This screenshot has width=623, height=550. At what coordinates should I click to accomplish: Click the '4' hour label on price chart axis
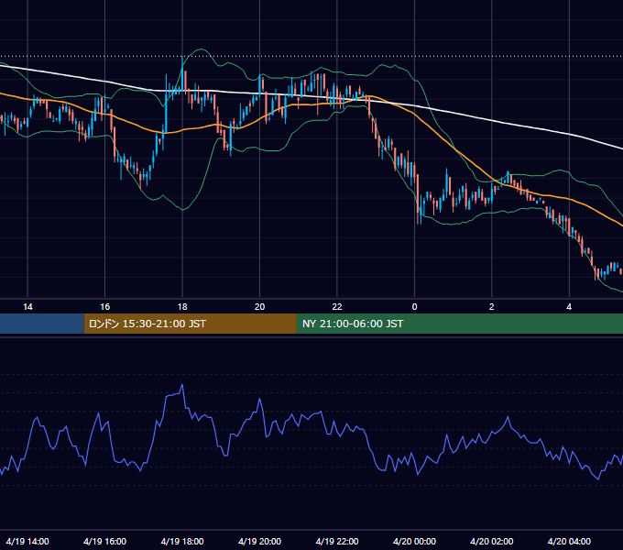[x=569, y=307]
